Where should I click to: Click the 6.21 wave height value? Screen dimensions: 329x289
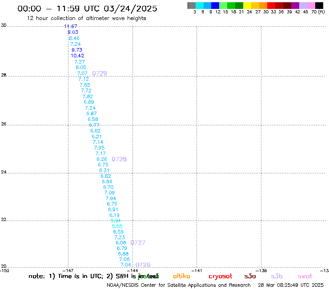(x=96, y=136)
